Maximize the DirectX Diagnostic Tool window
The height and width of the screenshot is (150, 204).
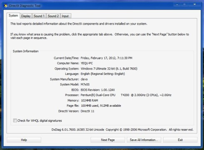pyautogui.click(x=184, y=5)
